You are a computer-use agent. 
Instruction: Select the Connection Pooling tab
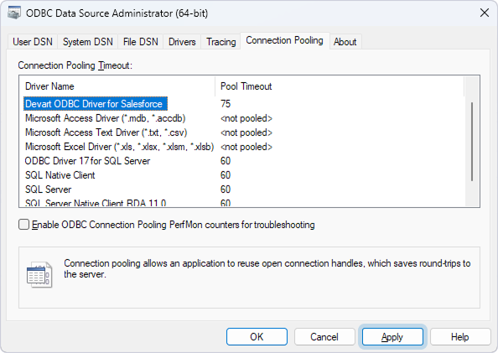click(x=284, y=40)
